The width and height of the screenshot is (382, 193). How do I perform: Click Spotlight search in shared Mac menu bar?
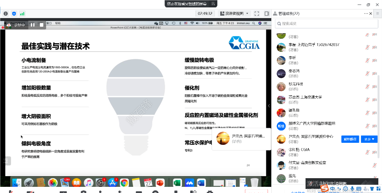click(x=254, y=23)
